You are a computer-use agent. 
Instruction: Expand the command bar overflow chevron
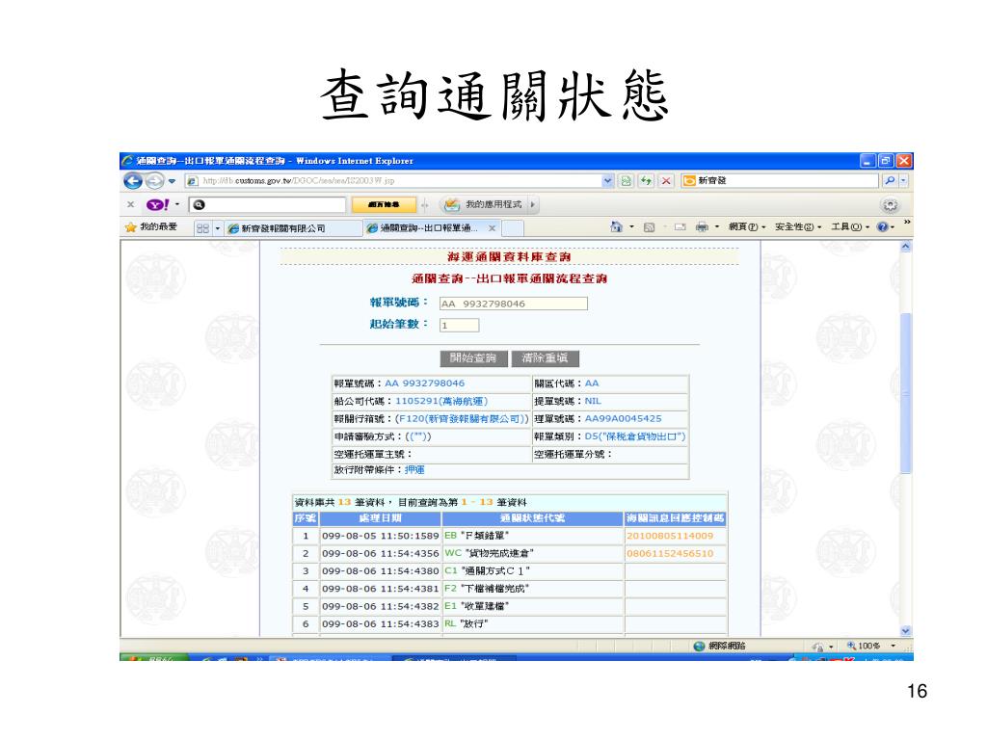tap(906, 223)
